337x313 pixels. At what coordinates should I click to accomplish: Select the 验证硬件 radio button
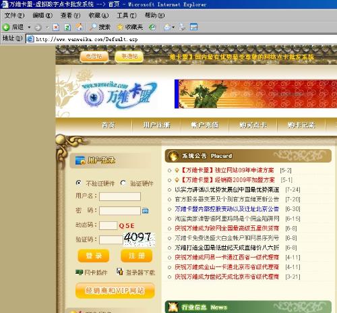pyautogui.click(x=123, y=183)
